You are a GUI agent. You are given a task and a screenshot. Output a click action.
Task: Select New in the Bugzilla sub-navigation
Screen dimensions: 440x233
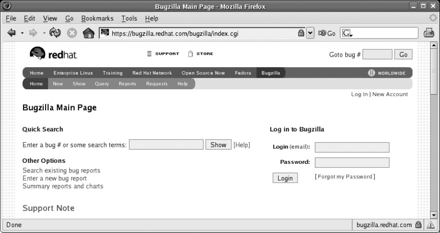pyautogui.click(x=58, y=84)
